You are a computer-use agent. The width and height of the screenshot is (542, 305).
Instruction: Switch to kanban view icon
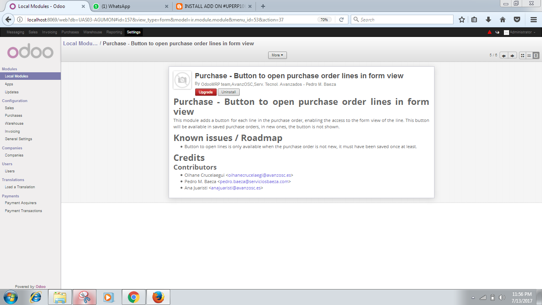[x=523, y=56]
